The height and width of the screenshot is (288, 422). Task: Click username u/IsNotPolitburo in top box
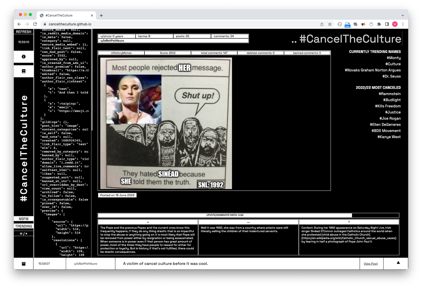112,41
